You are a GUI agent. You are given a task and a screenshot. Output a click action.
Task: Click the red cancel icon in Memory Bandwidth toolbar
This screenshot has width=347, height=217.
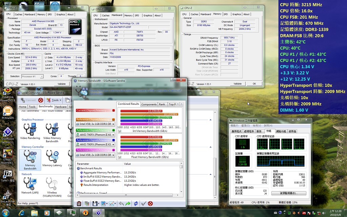[x=150, y=203]
